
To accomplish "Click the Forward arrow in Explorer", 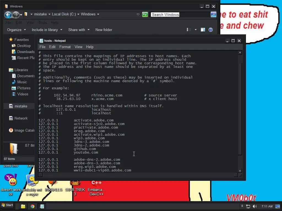I will tap(16, 15).
